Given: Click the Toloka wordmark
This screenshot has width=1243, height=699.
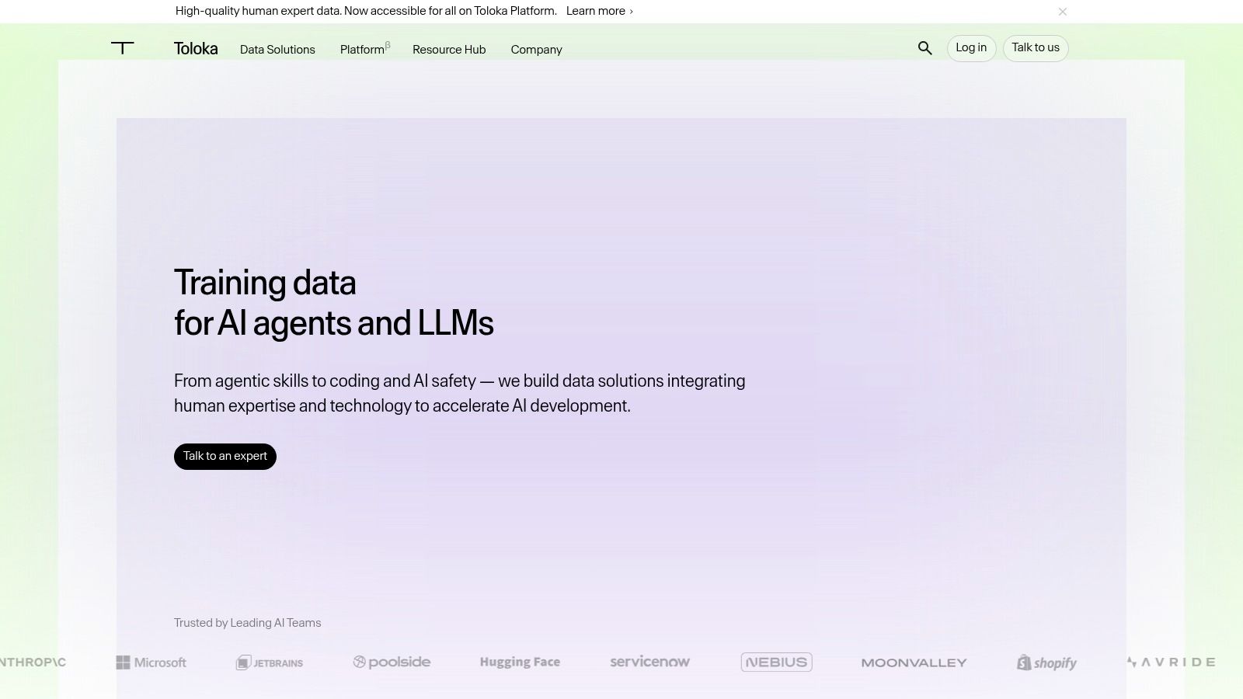Looking at the screenshot, I should pyautogui.click(x=196, y=49).
